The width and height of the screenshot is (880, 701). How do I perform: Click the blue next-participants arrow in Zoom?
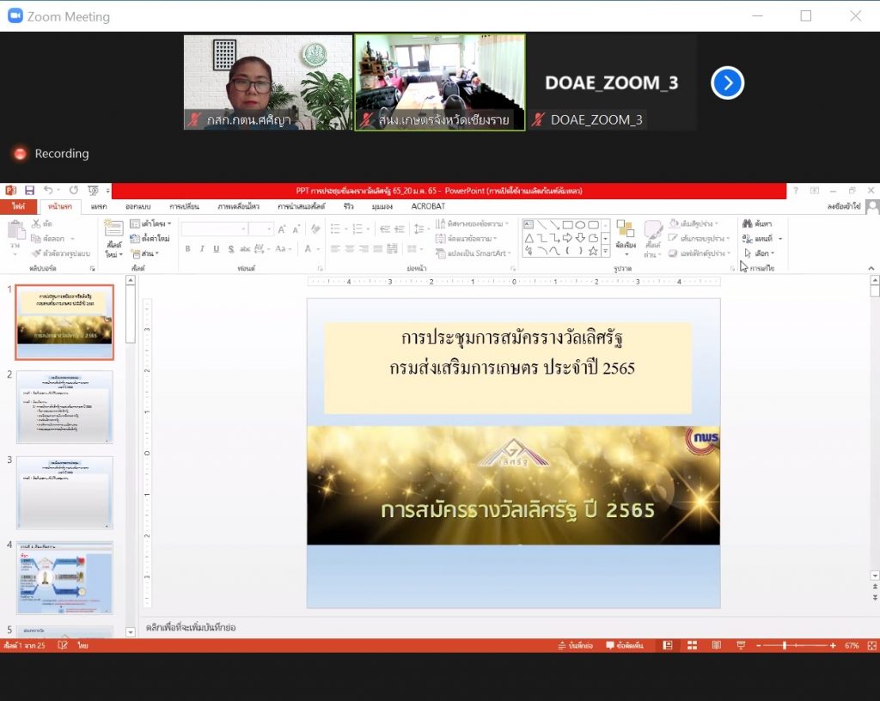727,82
